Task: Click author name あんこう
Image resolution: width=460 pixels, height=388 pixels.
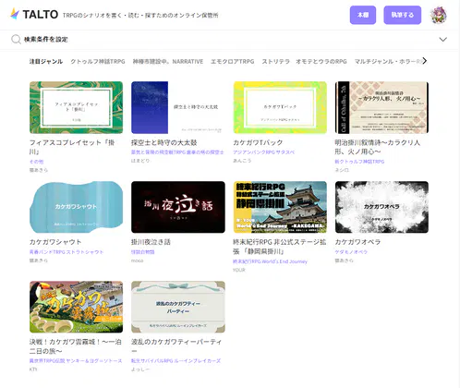Action: pos(242,161)
